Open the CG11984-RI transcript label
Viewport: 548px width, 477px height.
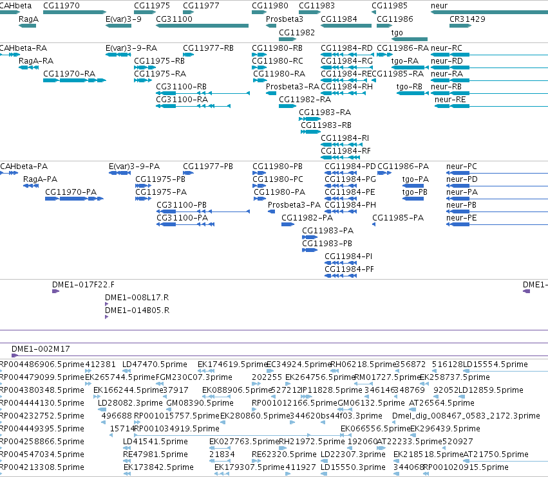pos(345,138)
